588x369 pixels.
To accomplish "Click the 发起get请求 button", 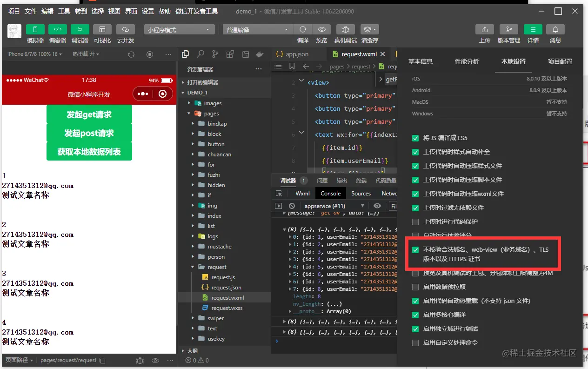I will tap(89, 114).
